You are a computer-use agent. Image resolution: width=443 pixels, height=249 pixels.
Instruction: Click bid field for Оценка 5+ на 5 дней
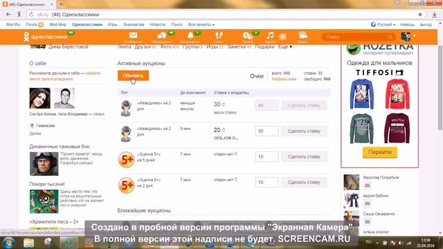click(266, 157)
